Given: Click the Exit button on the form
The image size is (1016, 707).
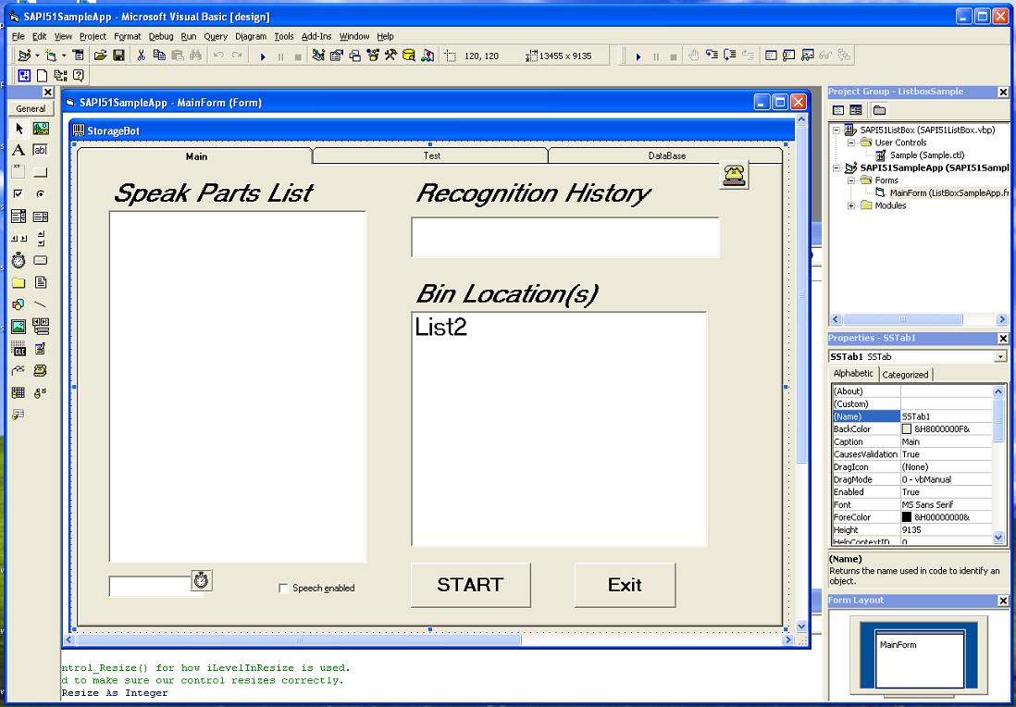Looking at the screenshot, I should [625, 585].
